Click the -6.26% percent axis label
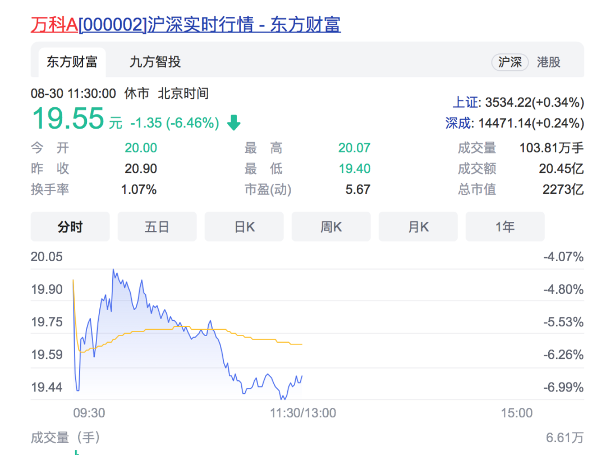 563,354
